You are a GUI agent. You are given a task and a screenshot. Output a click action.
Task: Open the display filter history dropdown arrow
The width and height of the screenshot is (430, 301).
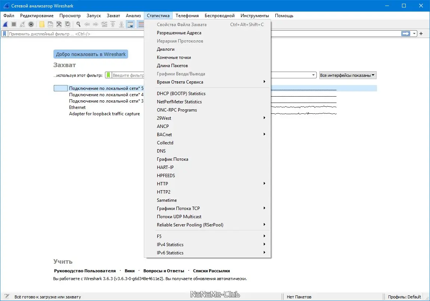[414, 34]
